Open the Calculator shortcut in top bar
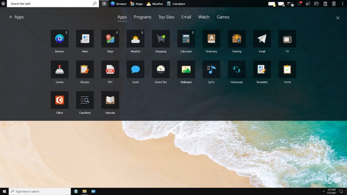The image size is (347, 195). 176,4
